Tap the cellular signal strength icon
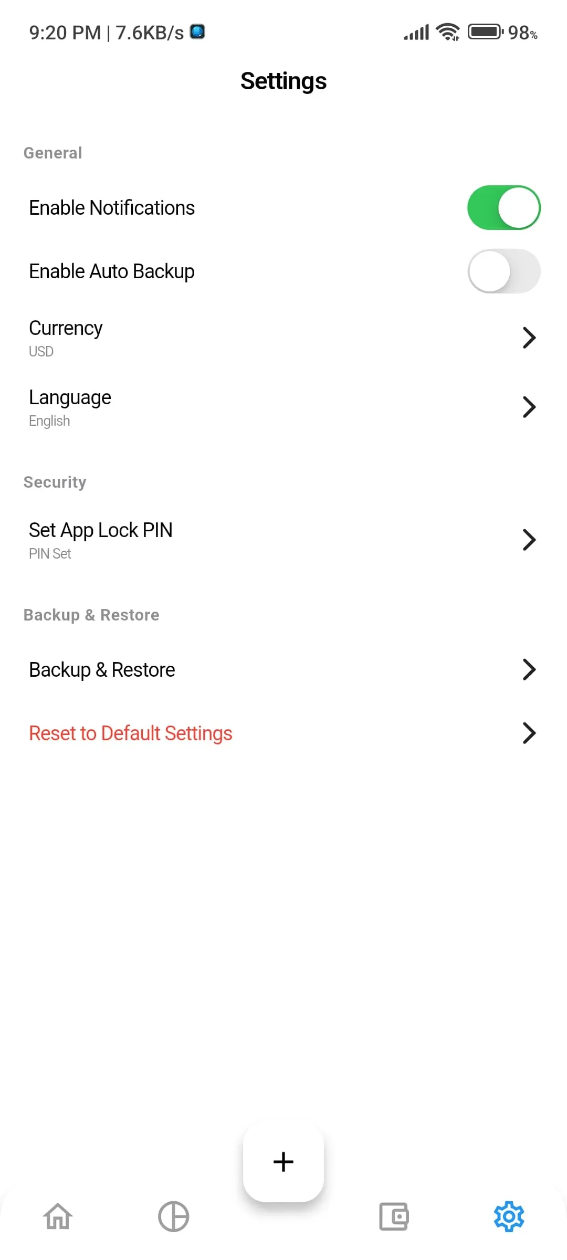The width and height of the screenshot is (567, 1260). (x=416, y=33)
